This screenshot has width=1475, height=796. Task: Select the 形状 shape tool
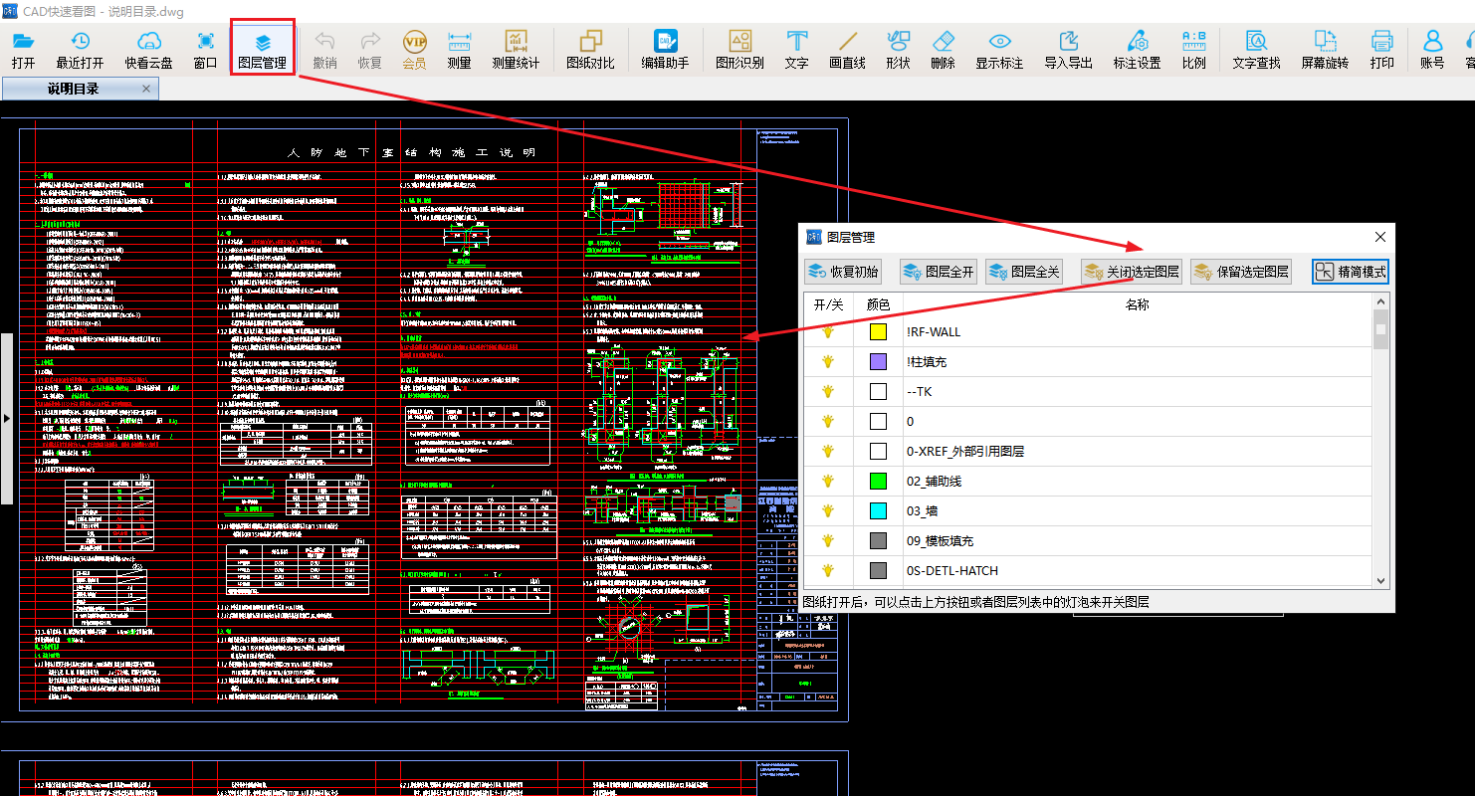898,50
